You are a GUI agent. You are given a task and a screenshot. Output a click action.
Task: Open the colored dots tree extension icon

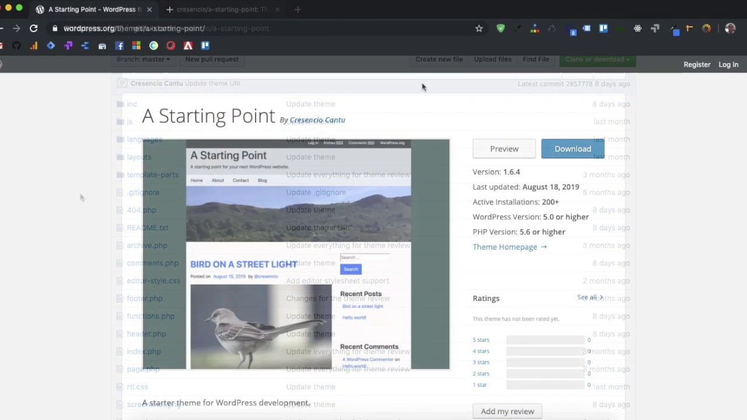(535, 28)
